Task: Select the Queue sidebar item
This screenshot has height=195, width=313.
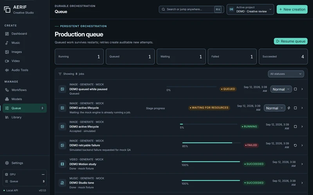Action: click(25, 108)
